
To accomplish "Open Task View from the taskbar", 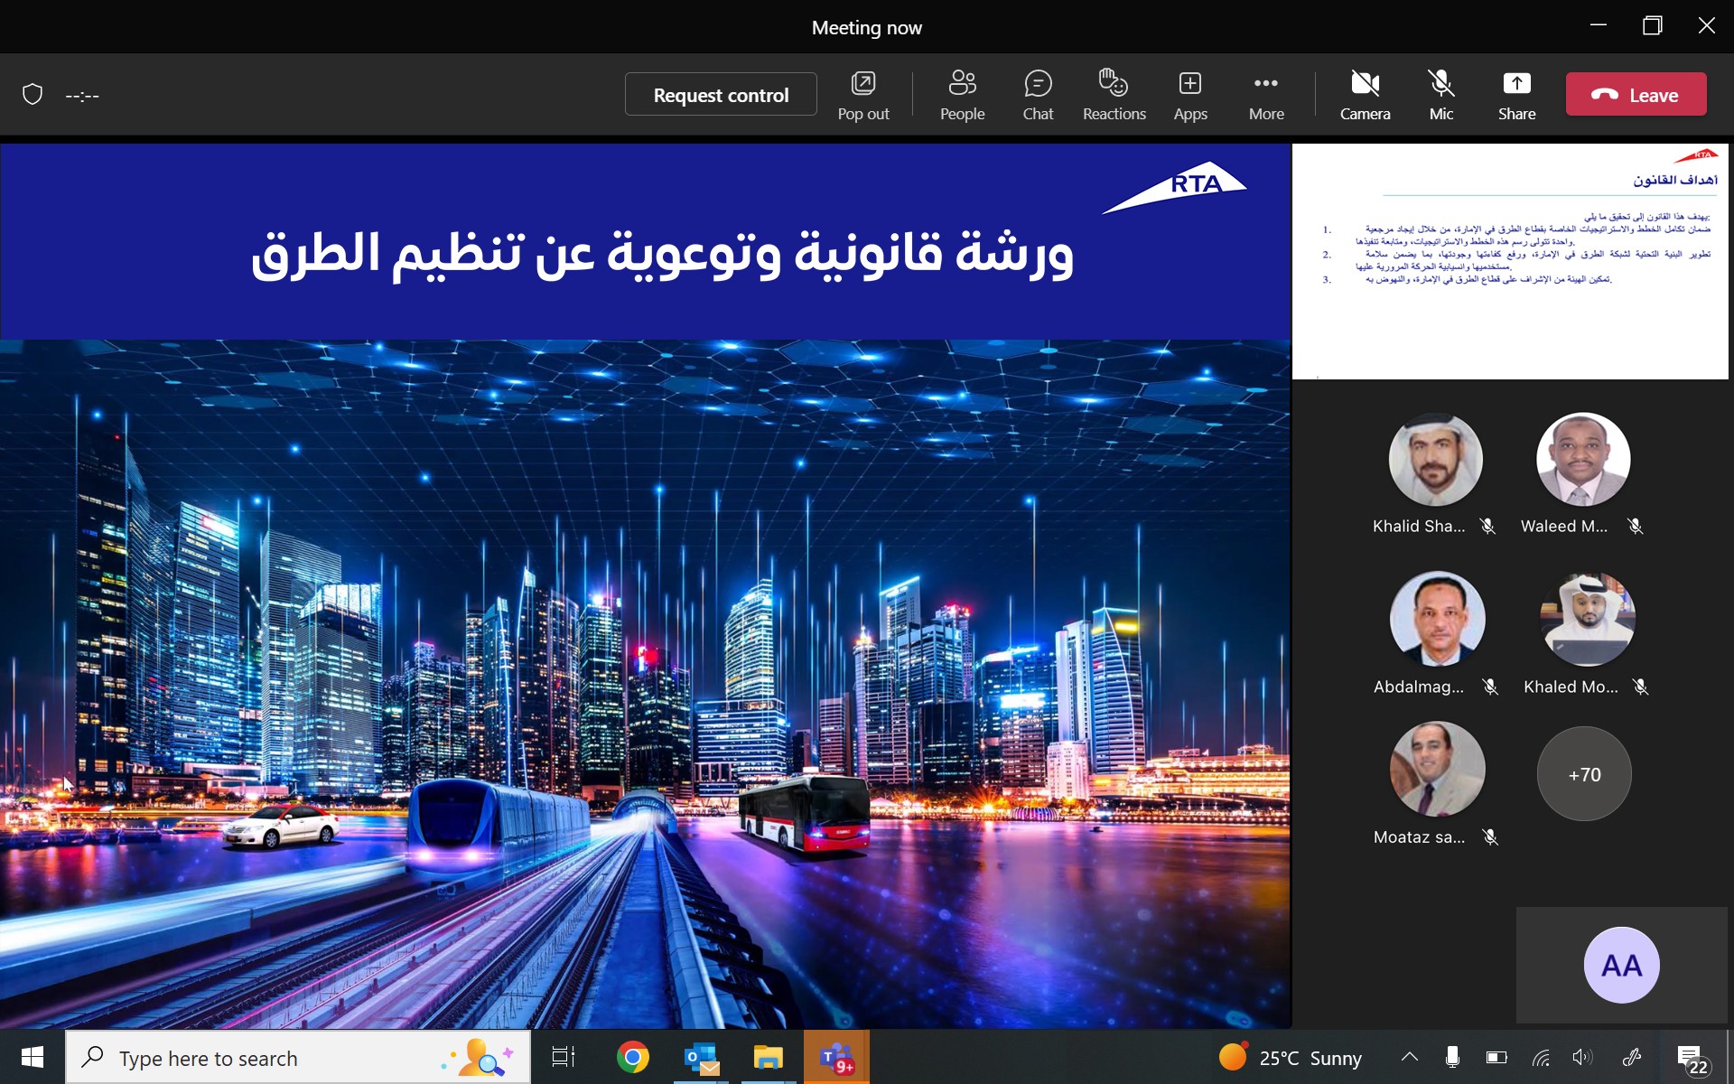I will point(564,1057).
